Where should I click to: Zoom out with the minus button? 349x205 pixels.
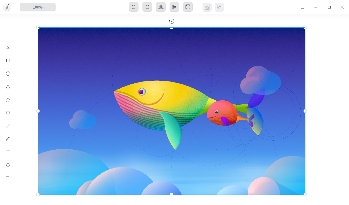tap(25, 7)
